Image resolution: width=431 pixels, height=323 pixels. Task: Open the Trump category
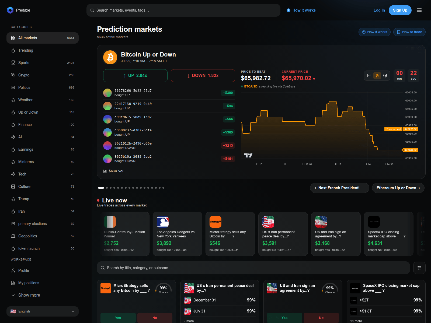[43, 199]
